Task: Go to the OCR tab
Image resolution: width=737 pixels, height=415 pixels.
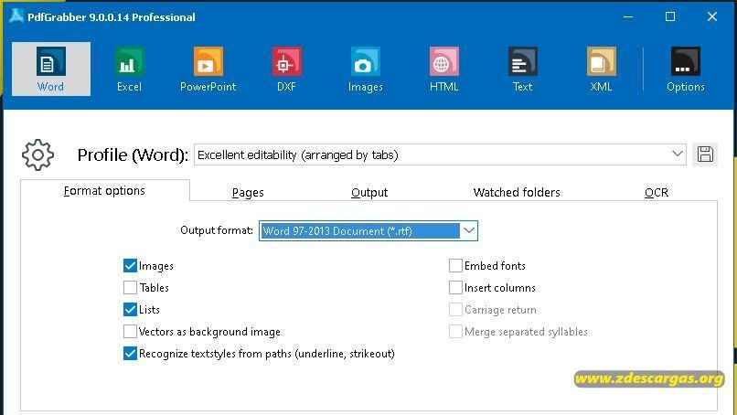Action: [x=657, y=192]
